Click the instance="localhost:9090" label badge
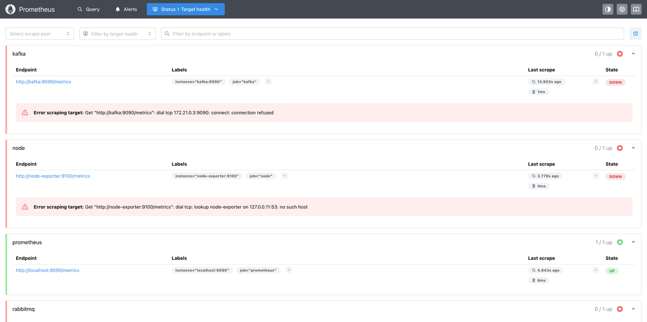This screenshot has width=647, height=322. pyautogui.click(x=202, y=271)
